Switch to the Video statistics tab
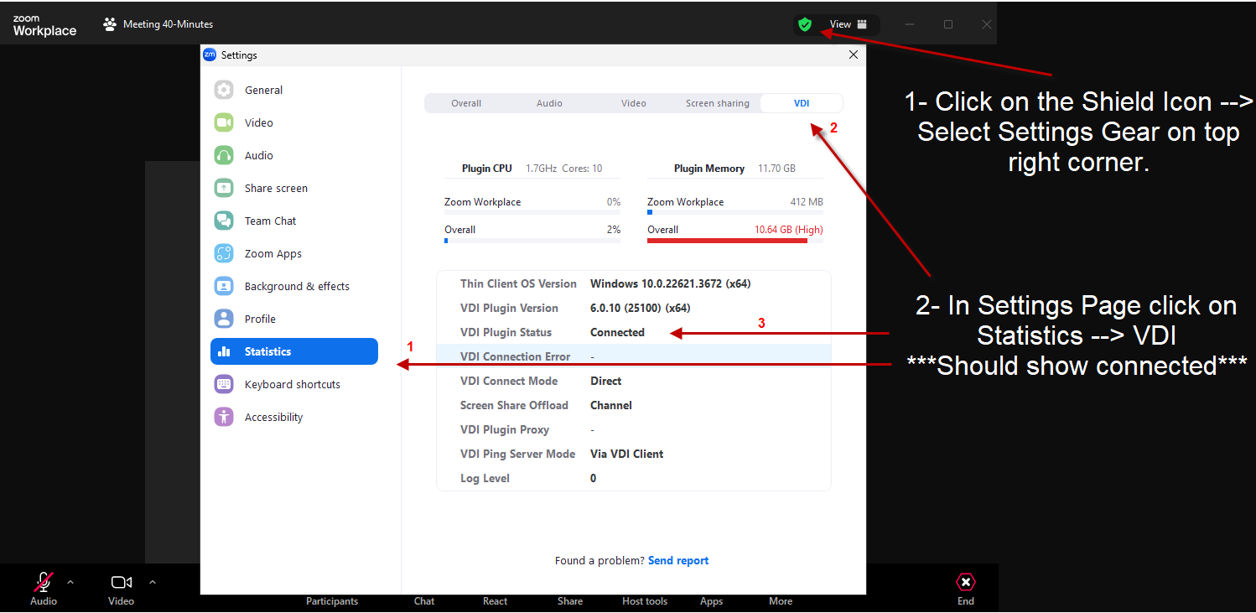This screenshot has width=1256, height=613. [x=634, y=103]
